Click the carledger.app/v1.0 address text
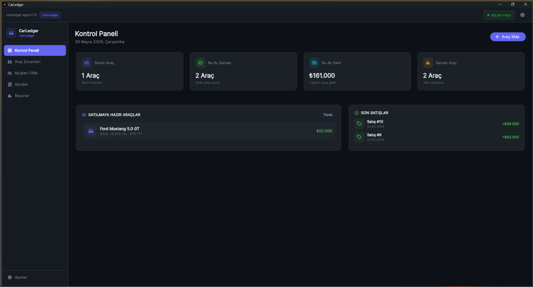The image size is (533, 287). pyautogui.click(x=21, y=15)
